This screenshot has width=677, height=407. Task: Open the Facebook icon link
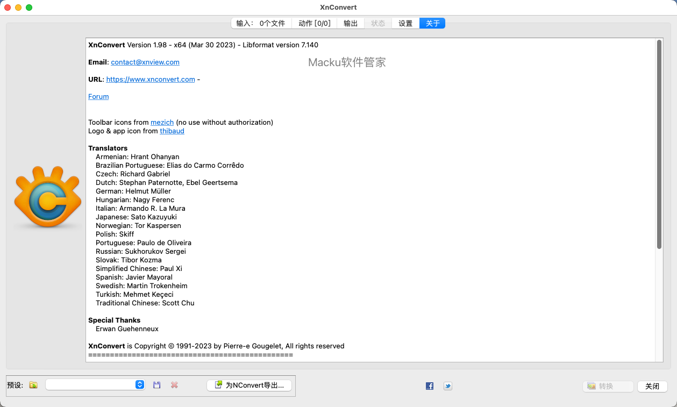(x=430, y=386)
